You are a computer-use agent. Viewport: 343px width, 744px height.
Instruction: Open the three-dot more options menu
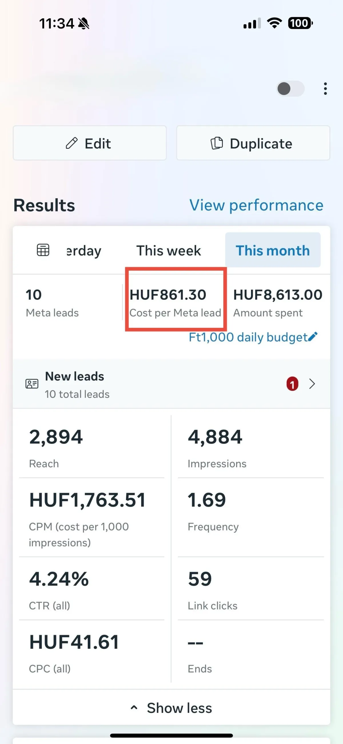(x=325, y=89)
